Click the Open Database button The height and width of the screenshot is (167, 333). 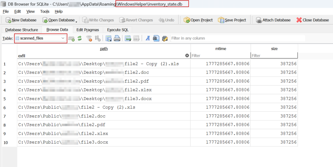pyautogui.click(x=58, y=20)
